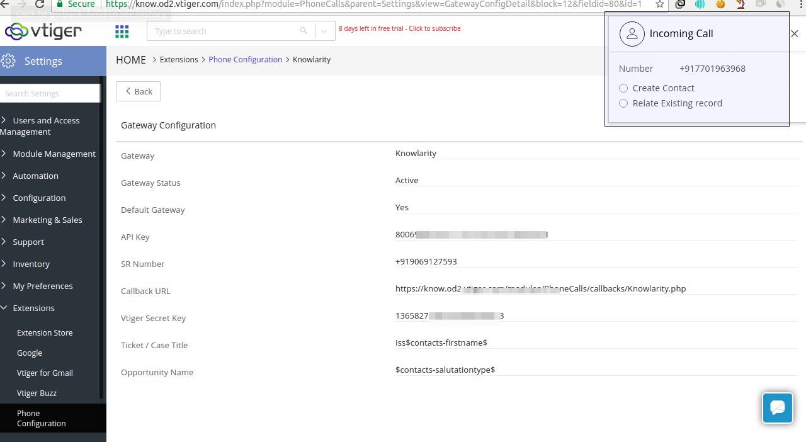Click the Gateway Configuration heading
Viewport: 806px width, 442px height.
click(x=168, y=125)
